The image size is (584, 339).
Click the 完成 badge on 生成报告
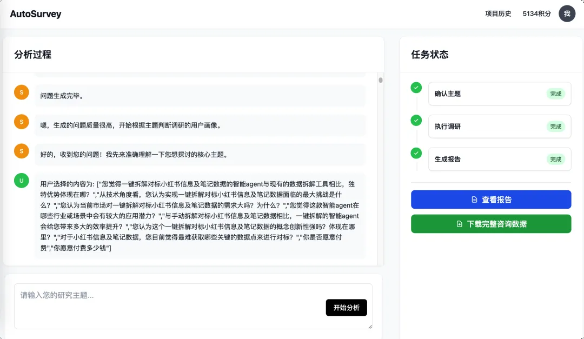[x=555, y=159]
